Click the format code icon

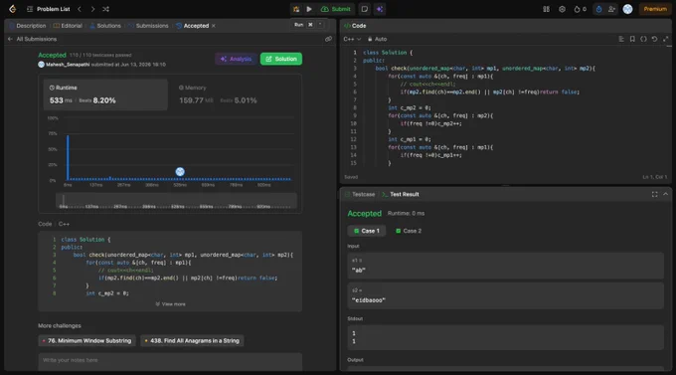click(x=621, y=39)
